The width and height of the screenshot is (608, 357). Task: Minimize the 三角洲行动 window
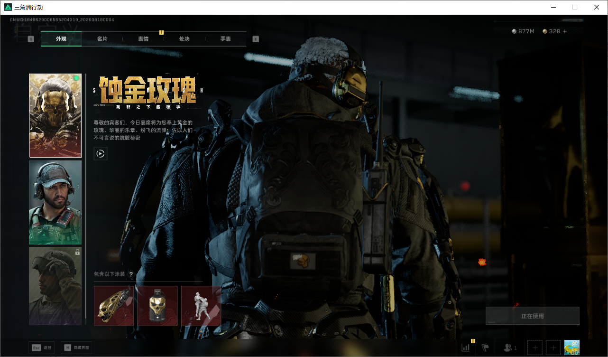tap(553, 7)
